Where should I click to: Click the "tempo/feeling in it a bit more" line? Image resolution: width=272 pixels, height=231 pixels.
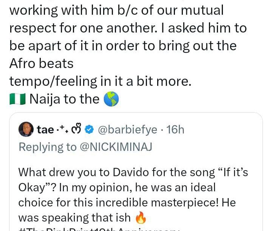pos(100,81)
